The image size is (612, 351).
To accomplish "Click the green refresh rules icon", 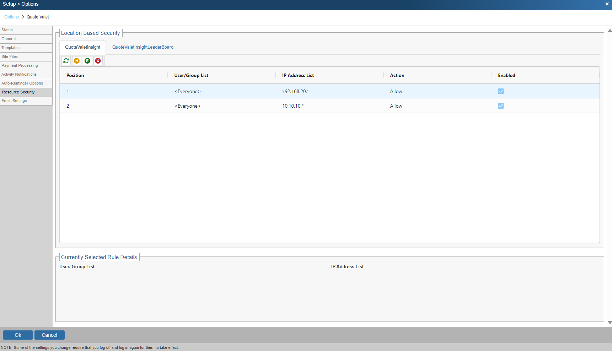I will 66,61.
